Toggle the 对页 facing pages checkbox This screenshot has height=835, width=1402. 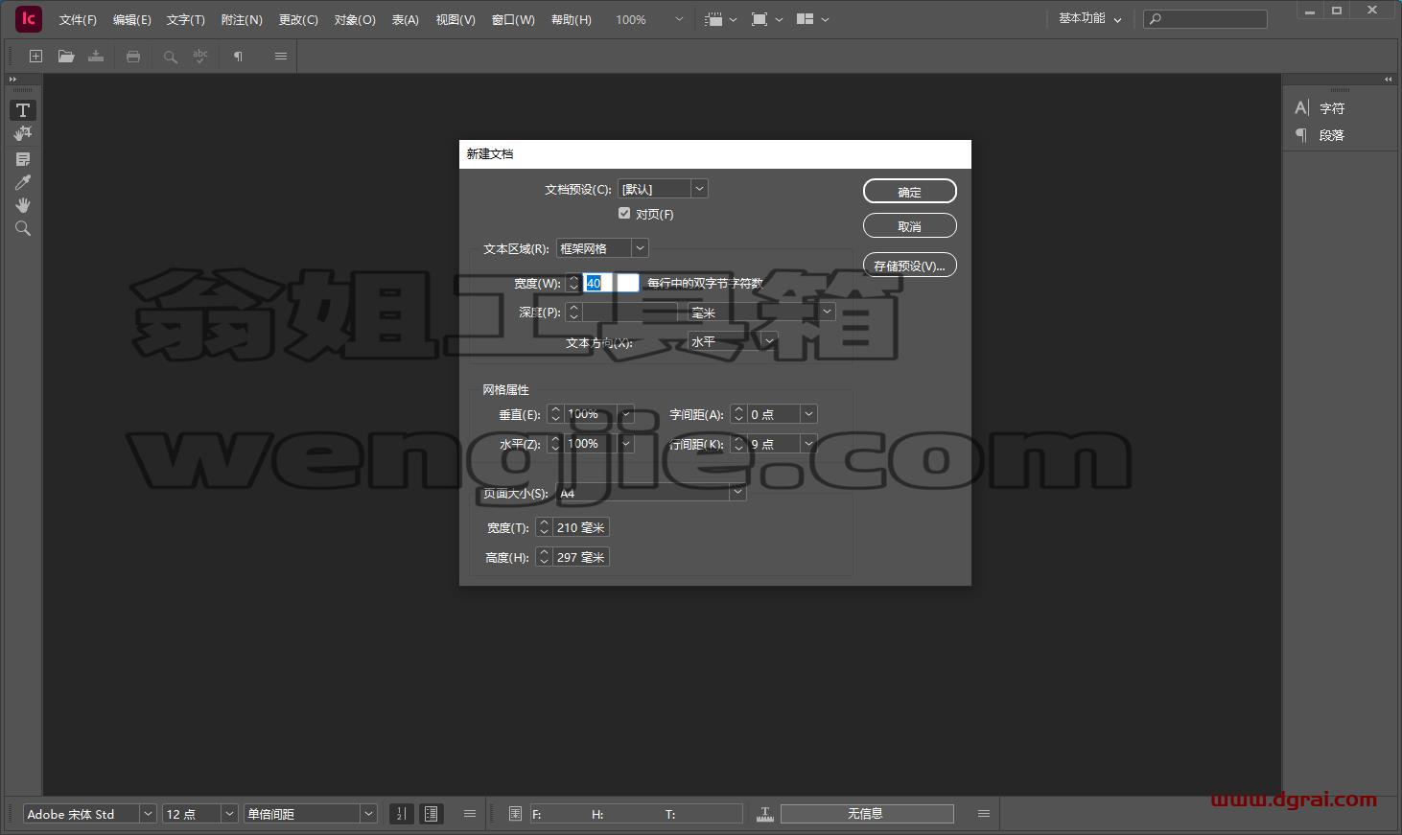tap(624, 214)
